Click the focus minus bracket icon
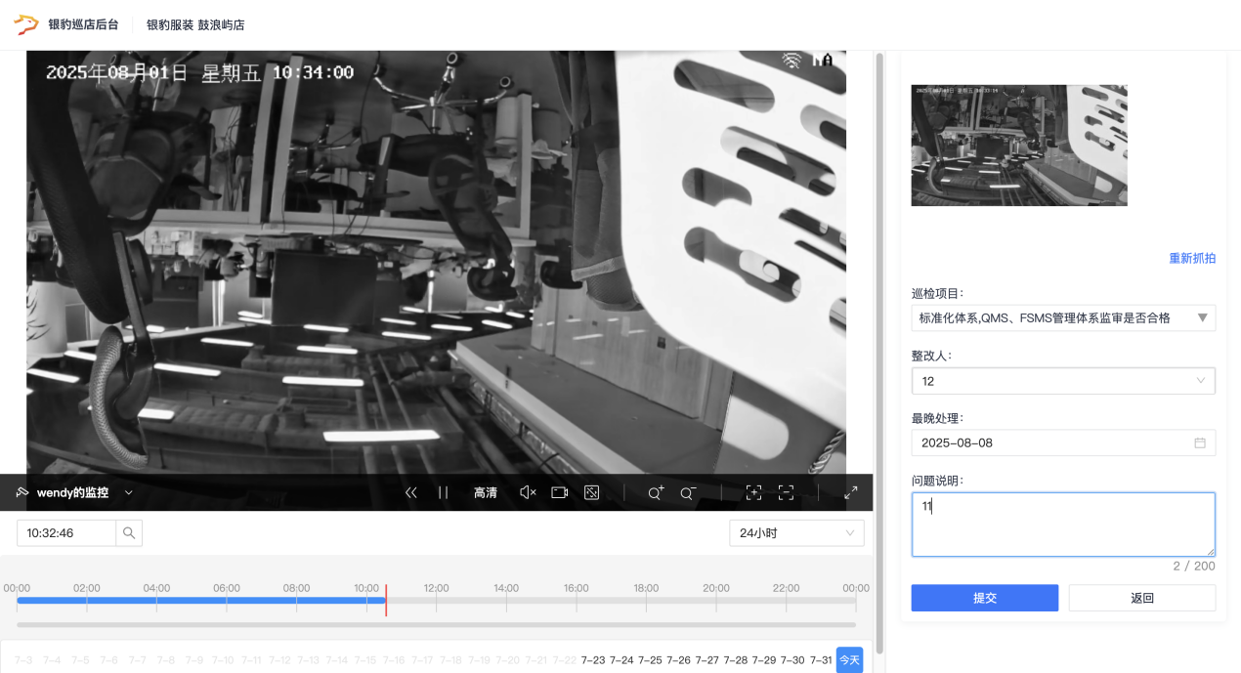The height and width of the screenshot is (673, 1241). [786, 493]
